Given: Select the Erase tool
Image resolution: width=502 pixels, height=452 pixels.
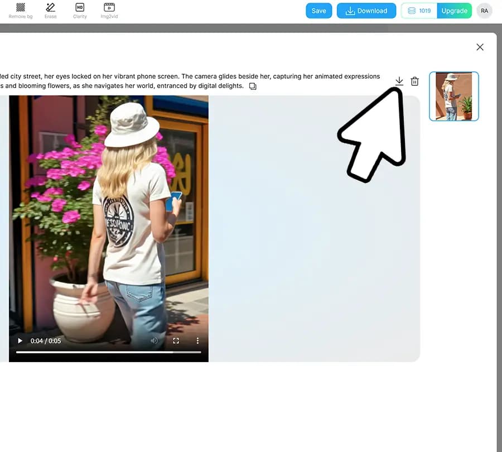Looking at the screenshot, I should click(x=50, y=10).
